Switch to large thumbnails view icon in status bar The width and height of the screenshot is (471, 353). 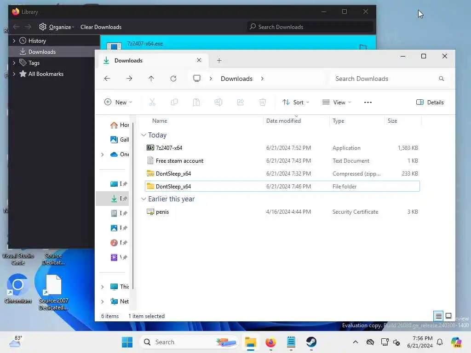tap(448, 316)
